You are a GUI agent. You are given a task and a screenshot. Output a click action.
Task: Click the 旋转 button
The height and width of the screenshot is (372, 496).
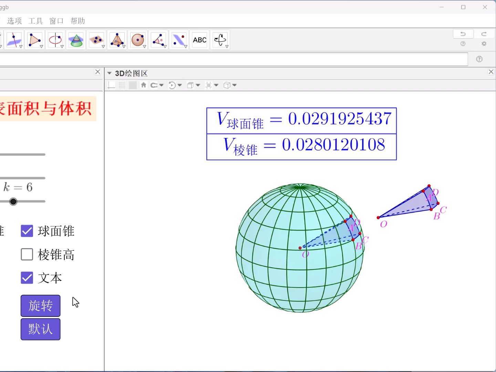pyautogui.click(x=40, y=306)
